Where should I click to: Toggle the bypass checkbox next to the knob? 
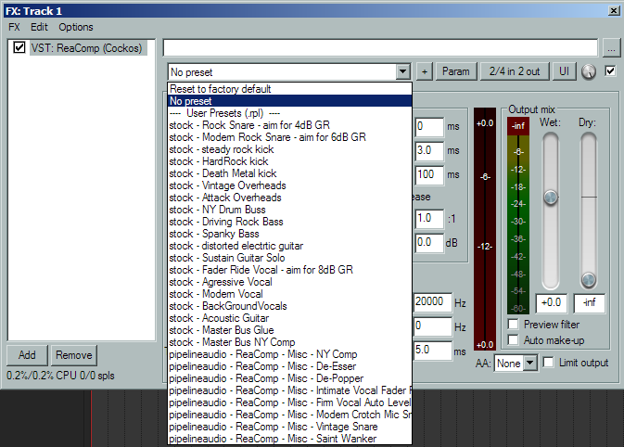[610, 71]
